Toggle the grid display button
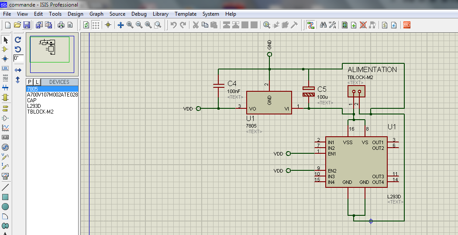The height and width of the screenshot is (235, 458). click(x=96, y=25)
